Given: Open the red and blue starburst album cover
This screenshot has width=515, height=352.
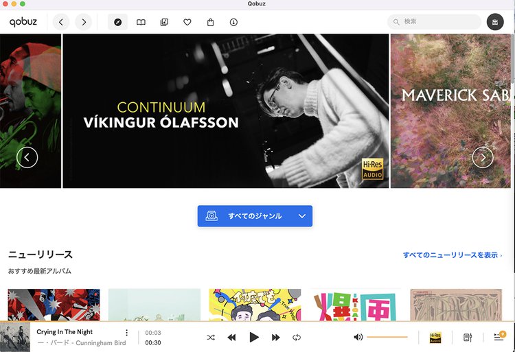Looking at the screenshot, I should point(54,305).
